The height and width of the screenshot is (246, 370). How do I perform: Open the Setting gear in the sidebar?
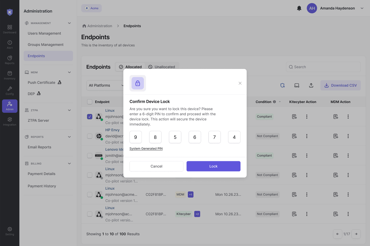[10, 231]
